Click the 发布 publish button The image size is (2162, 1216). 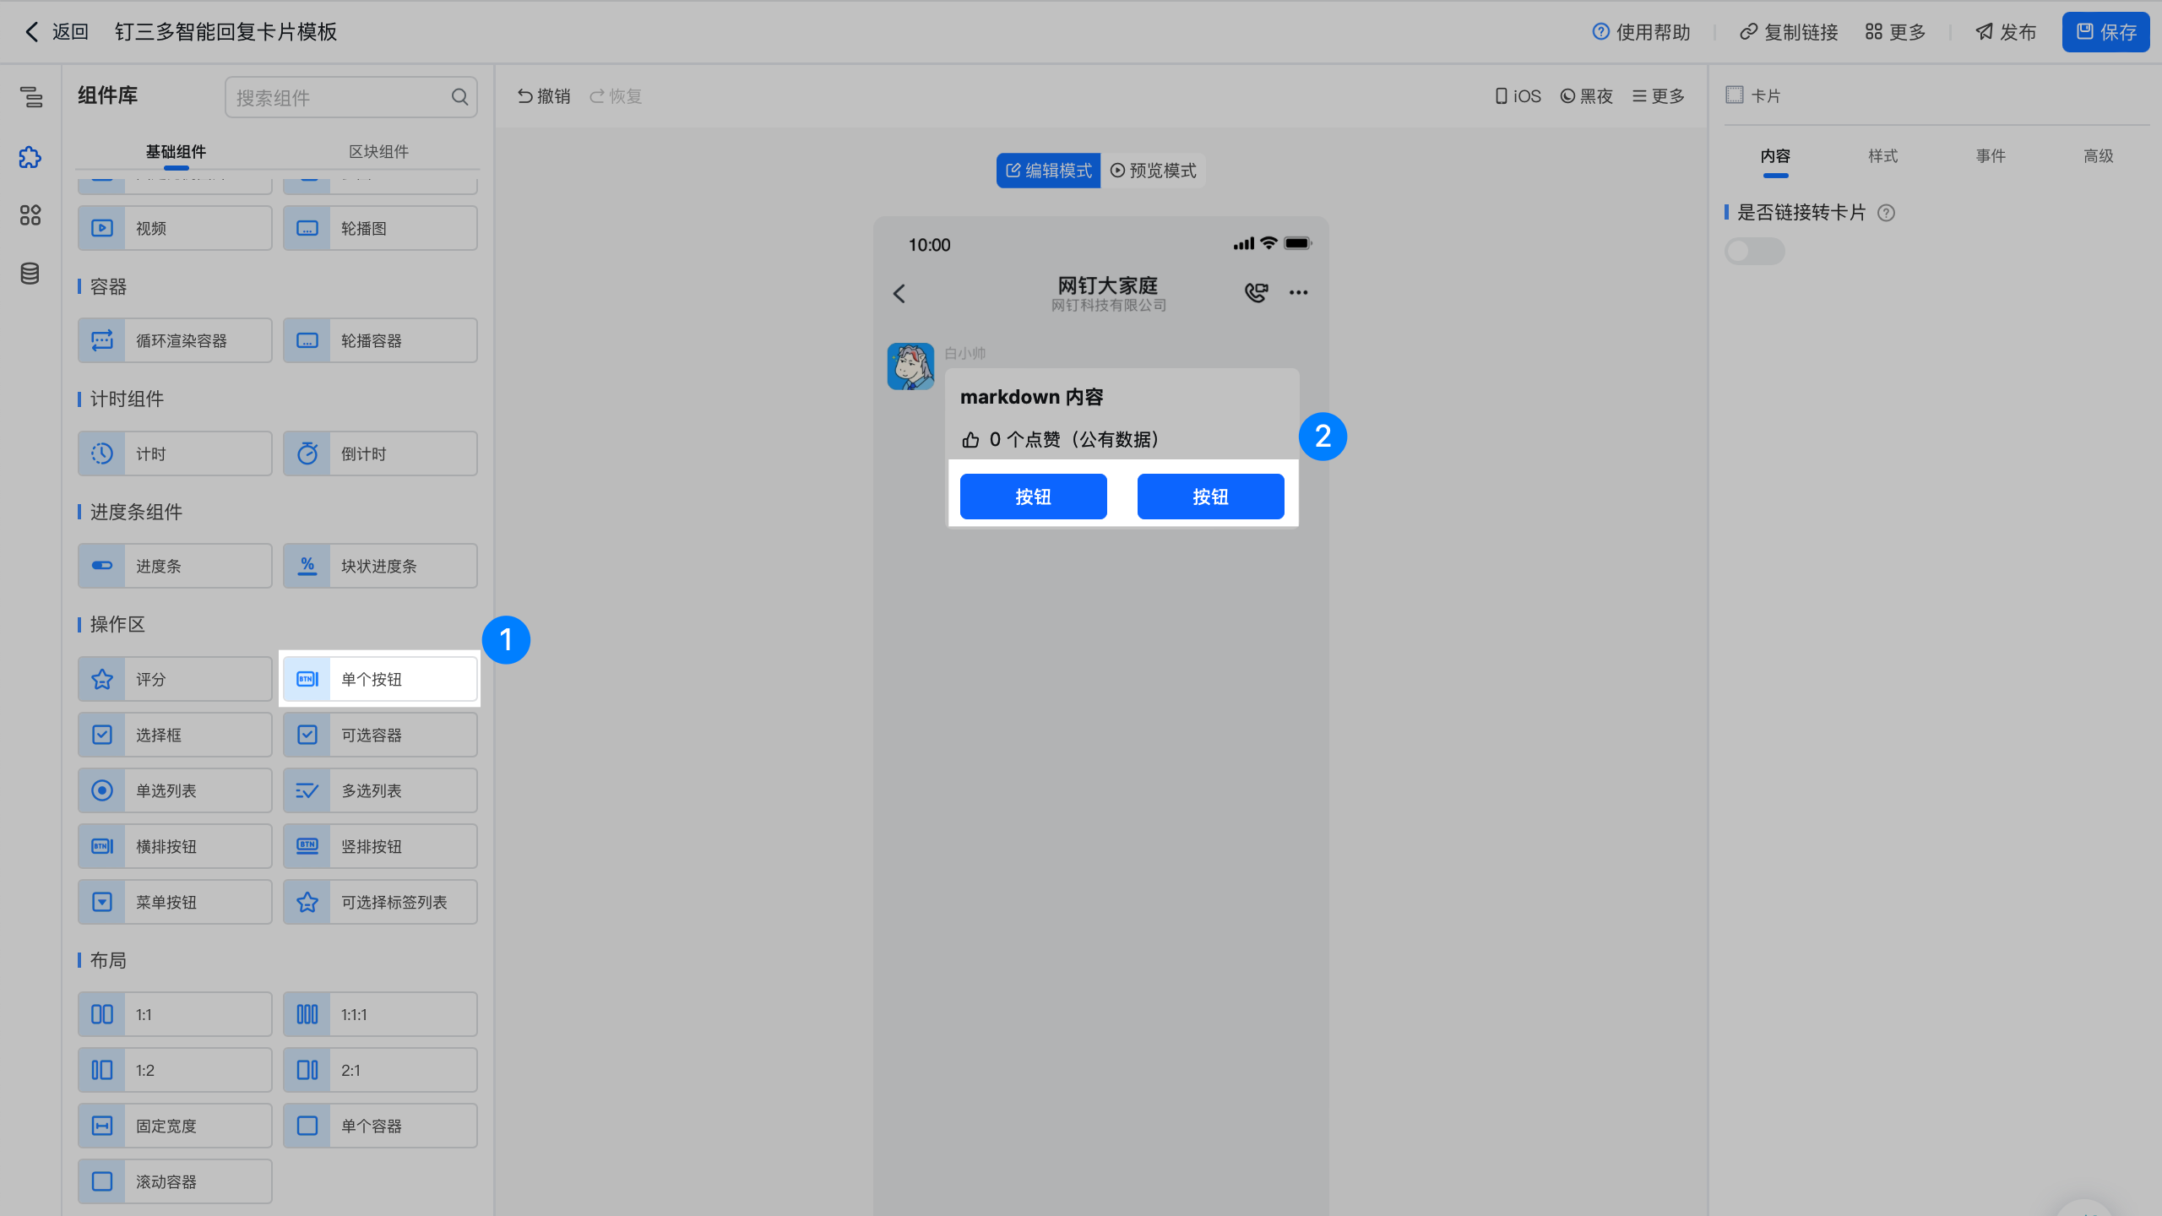pos(2006,32)
